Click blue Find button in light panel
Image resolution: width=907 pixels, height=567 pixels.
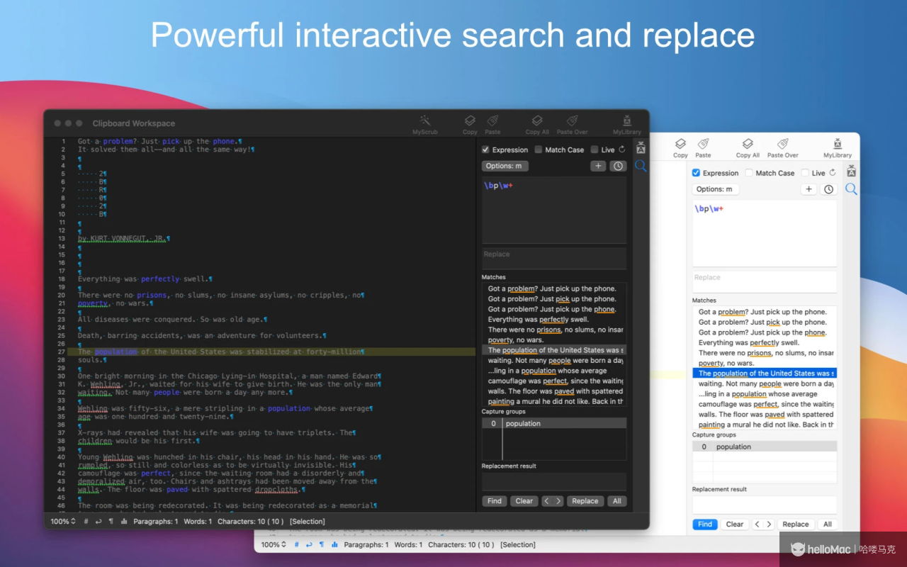[705, 524]
